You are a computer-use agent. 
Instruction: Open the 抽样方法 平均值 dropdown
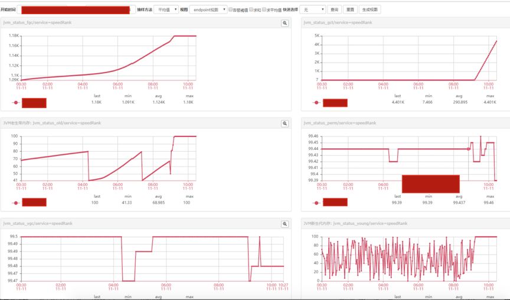166,9
